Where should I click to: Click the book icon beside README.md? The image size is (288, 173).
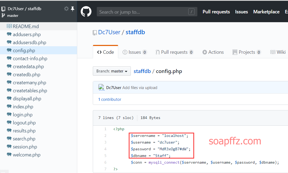point(9,26)
